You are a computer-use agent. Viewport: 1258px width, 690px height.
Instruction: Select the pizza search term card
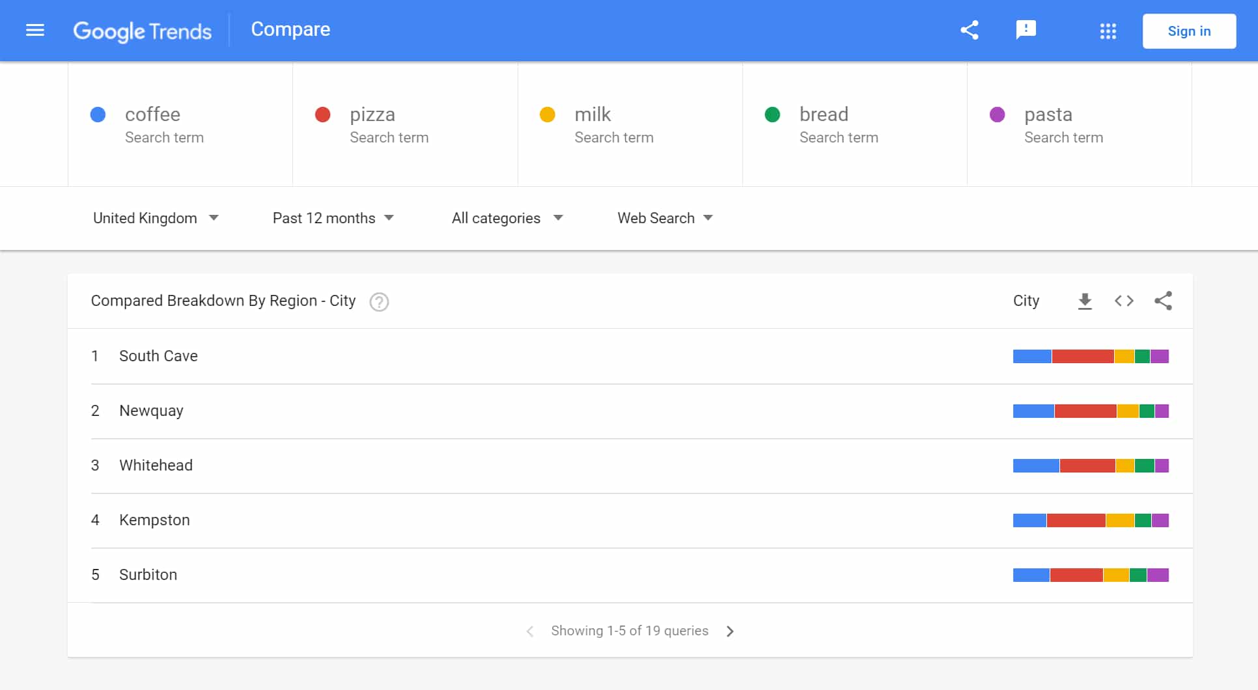[405, 124]
